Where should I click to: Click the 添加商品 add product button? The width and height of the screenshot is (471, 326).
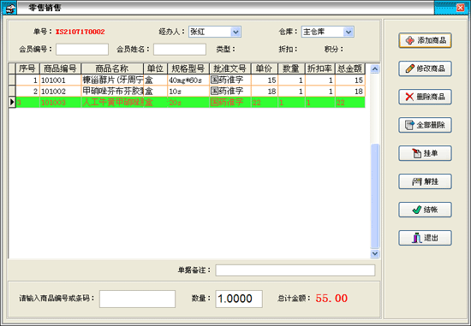pyautogui.click(x=425, y=40)
